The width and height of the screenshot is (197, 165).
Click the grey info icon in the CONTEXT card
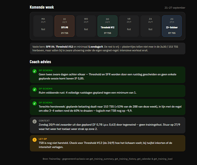pos(35,121)
